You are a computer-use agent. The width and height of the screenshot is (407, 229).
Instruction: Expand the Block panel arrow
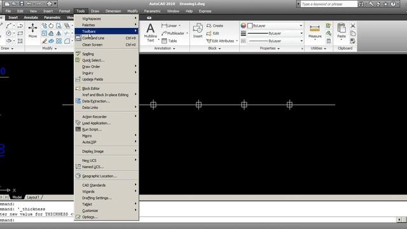tap(219, 48)
